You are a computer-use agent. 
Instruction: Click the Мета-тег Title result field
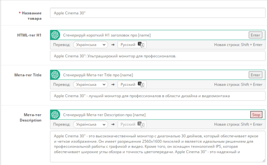click(157, 96)
